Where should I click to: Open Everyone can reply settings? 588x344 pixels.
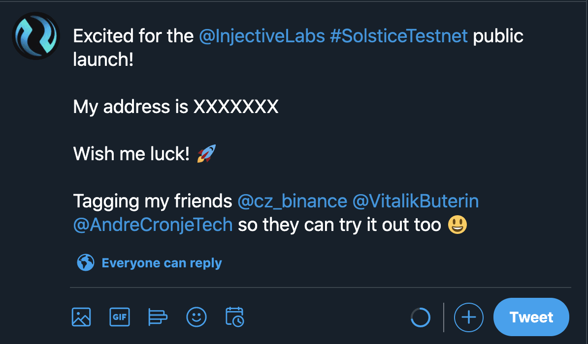tap(162, 263)
